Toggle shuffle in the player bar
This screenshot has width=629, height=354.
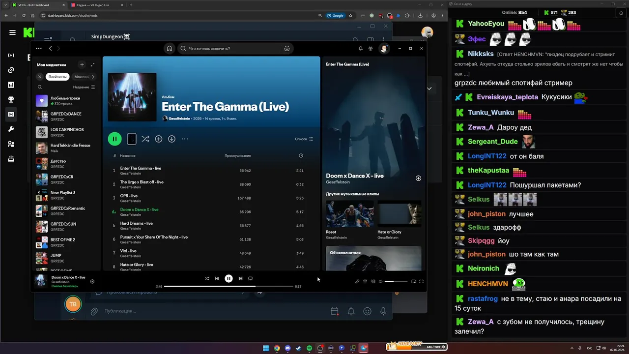pyautogui.click(x=207, y=279)
